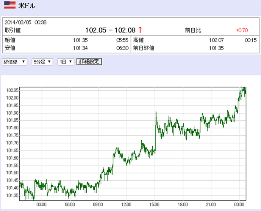The width and height of the screenshot is (261, 211).
Task: Click the 安値 label
Action: (10, 48)
